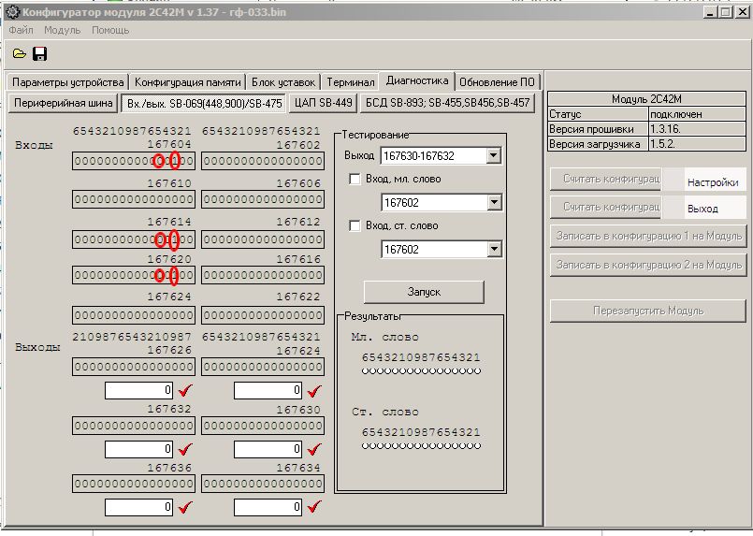This screenshot has width=753, height=536.
Task: Apply red checkmark for output 167626
Action: point(185,390)
